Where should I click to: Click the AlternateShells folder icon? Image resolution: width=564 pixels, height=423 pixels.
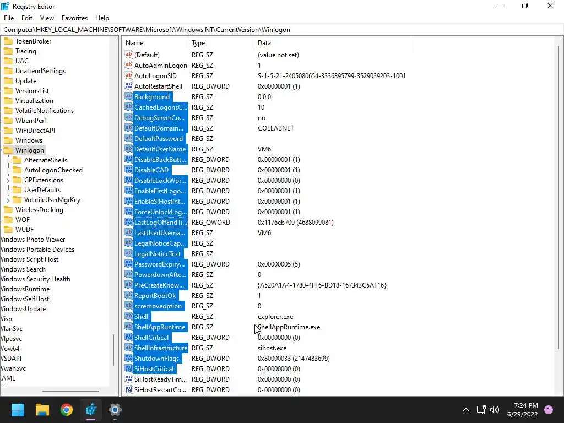click(x=17, y=160)
